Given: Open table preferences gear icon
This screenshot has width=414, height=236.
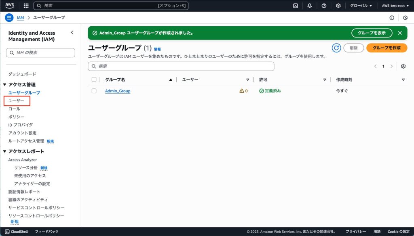Looking at the screenshot, I should pos(403,66).
